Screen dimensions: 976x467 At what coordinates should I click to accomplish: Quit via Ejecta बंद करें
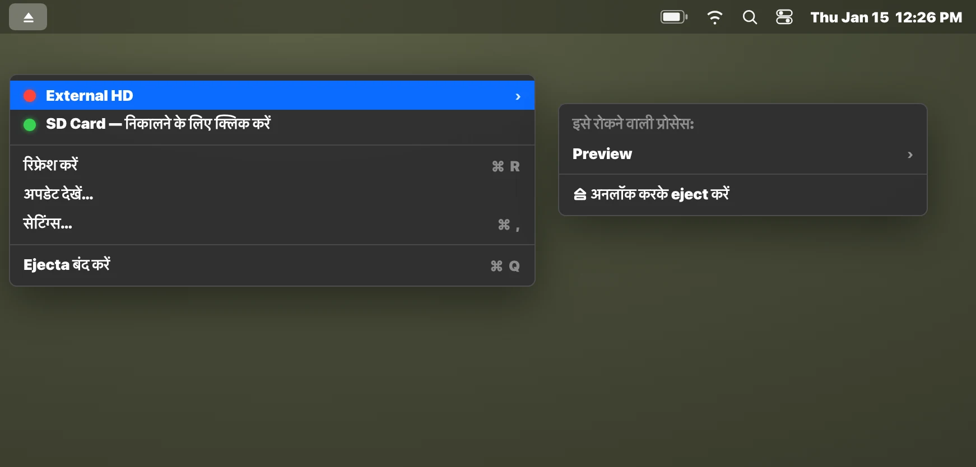[x=272, y=265]
